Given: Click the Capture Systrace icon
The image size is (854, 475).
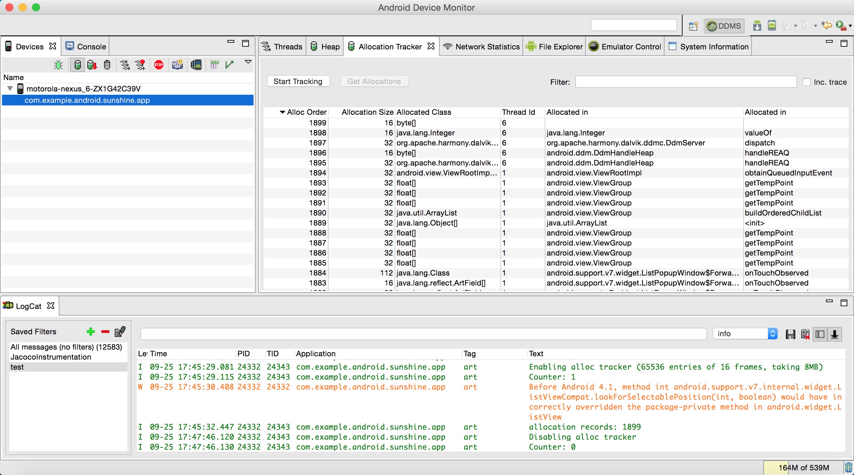Looking at the screenshot, I should tap(215, 65).
